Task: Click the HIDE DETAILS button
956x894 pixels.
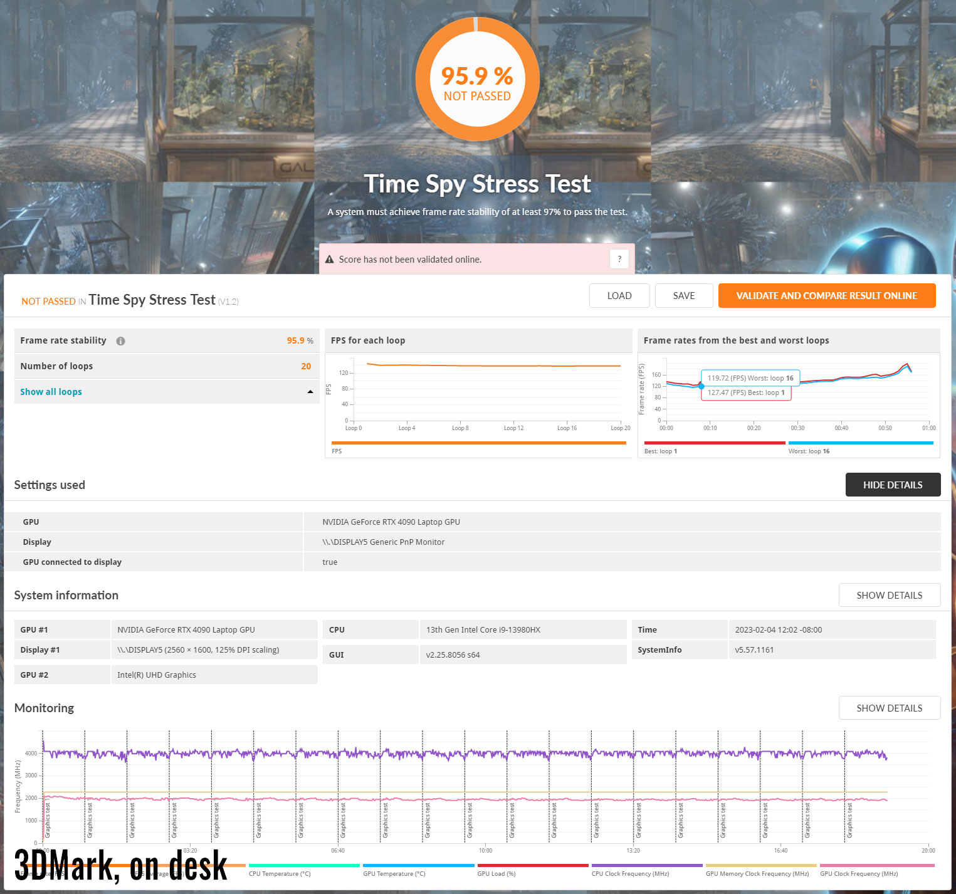Action: (893, 485)
